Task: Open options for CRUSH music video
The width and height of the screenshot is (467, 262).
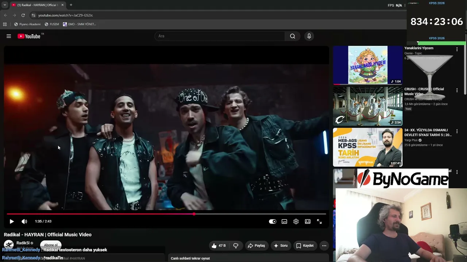Action: [457, 90]
